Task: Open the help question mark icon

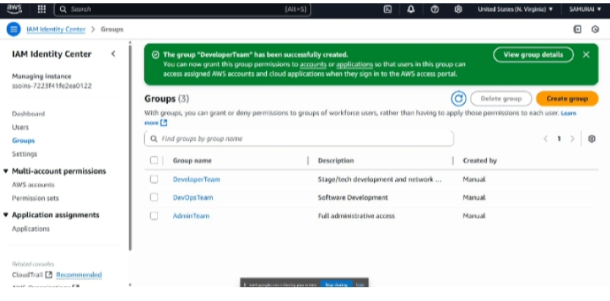Action: tap(435, 10)
